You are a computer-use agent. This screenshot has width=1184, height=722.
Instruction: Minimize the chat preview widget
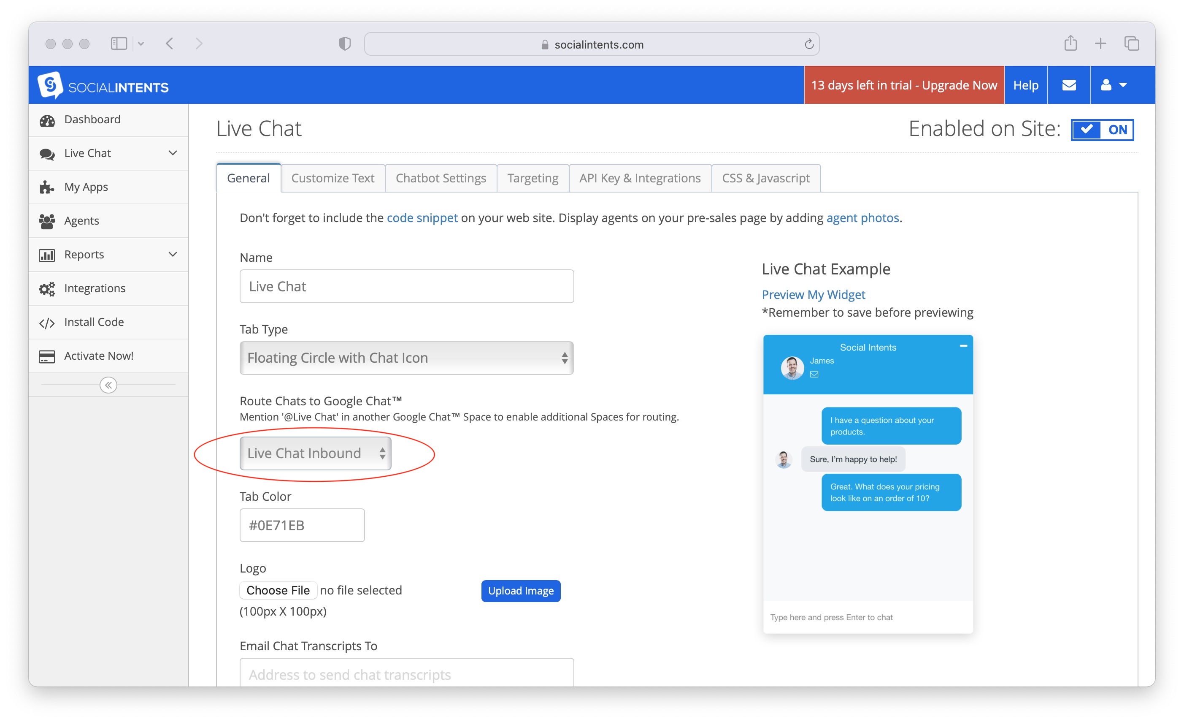coord(963,346)
